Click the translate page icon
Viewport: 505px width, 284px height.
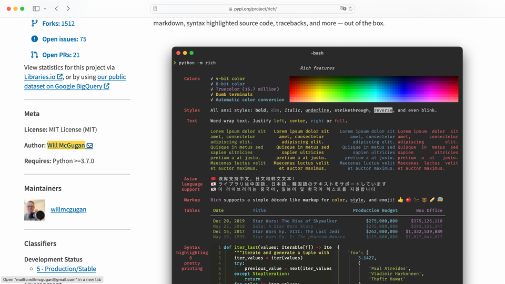coord(343,9)
